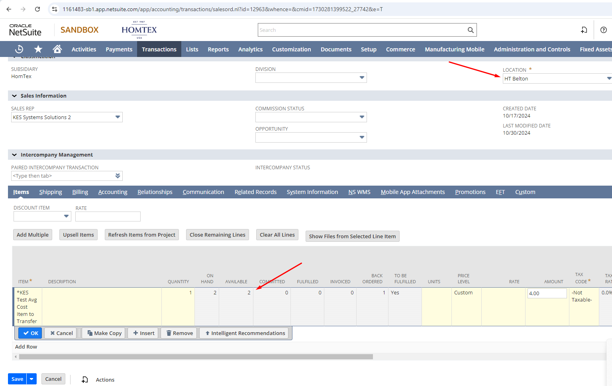Reload the page with the refresh icon
Screen dimensions: 612x386
[x=37, y=9]
